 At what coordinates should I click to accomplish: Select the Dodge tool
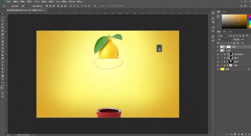(x=2, y=58)
